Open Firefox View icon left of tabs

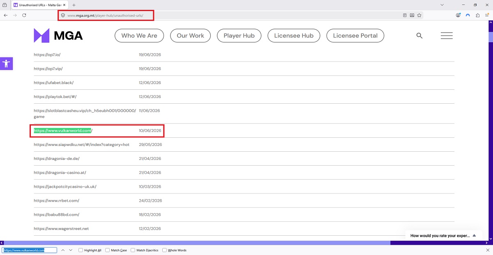tap(5, 5)
